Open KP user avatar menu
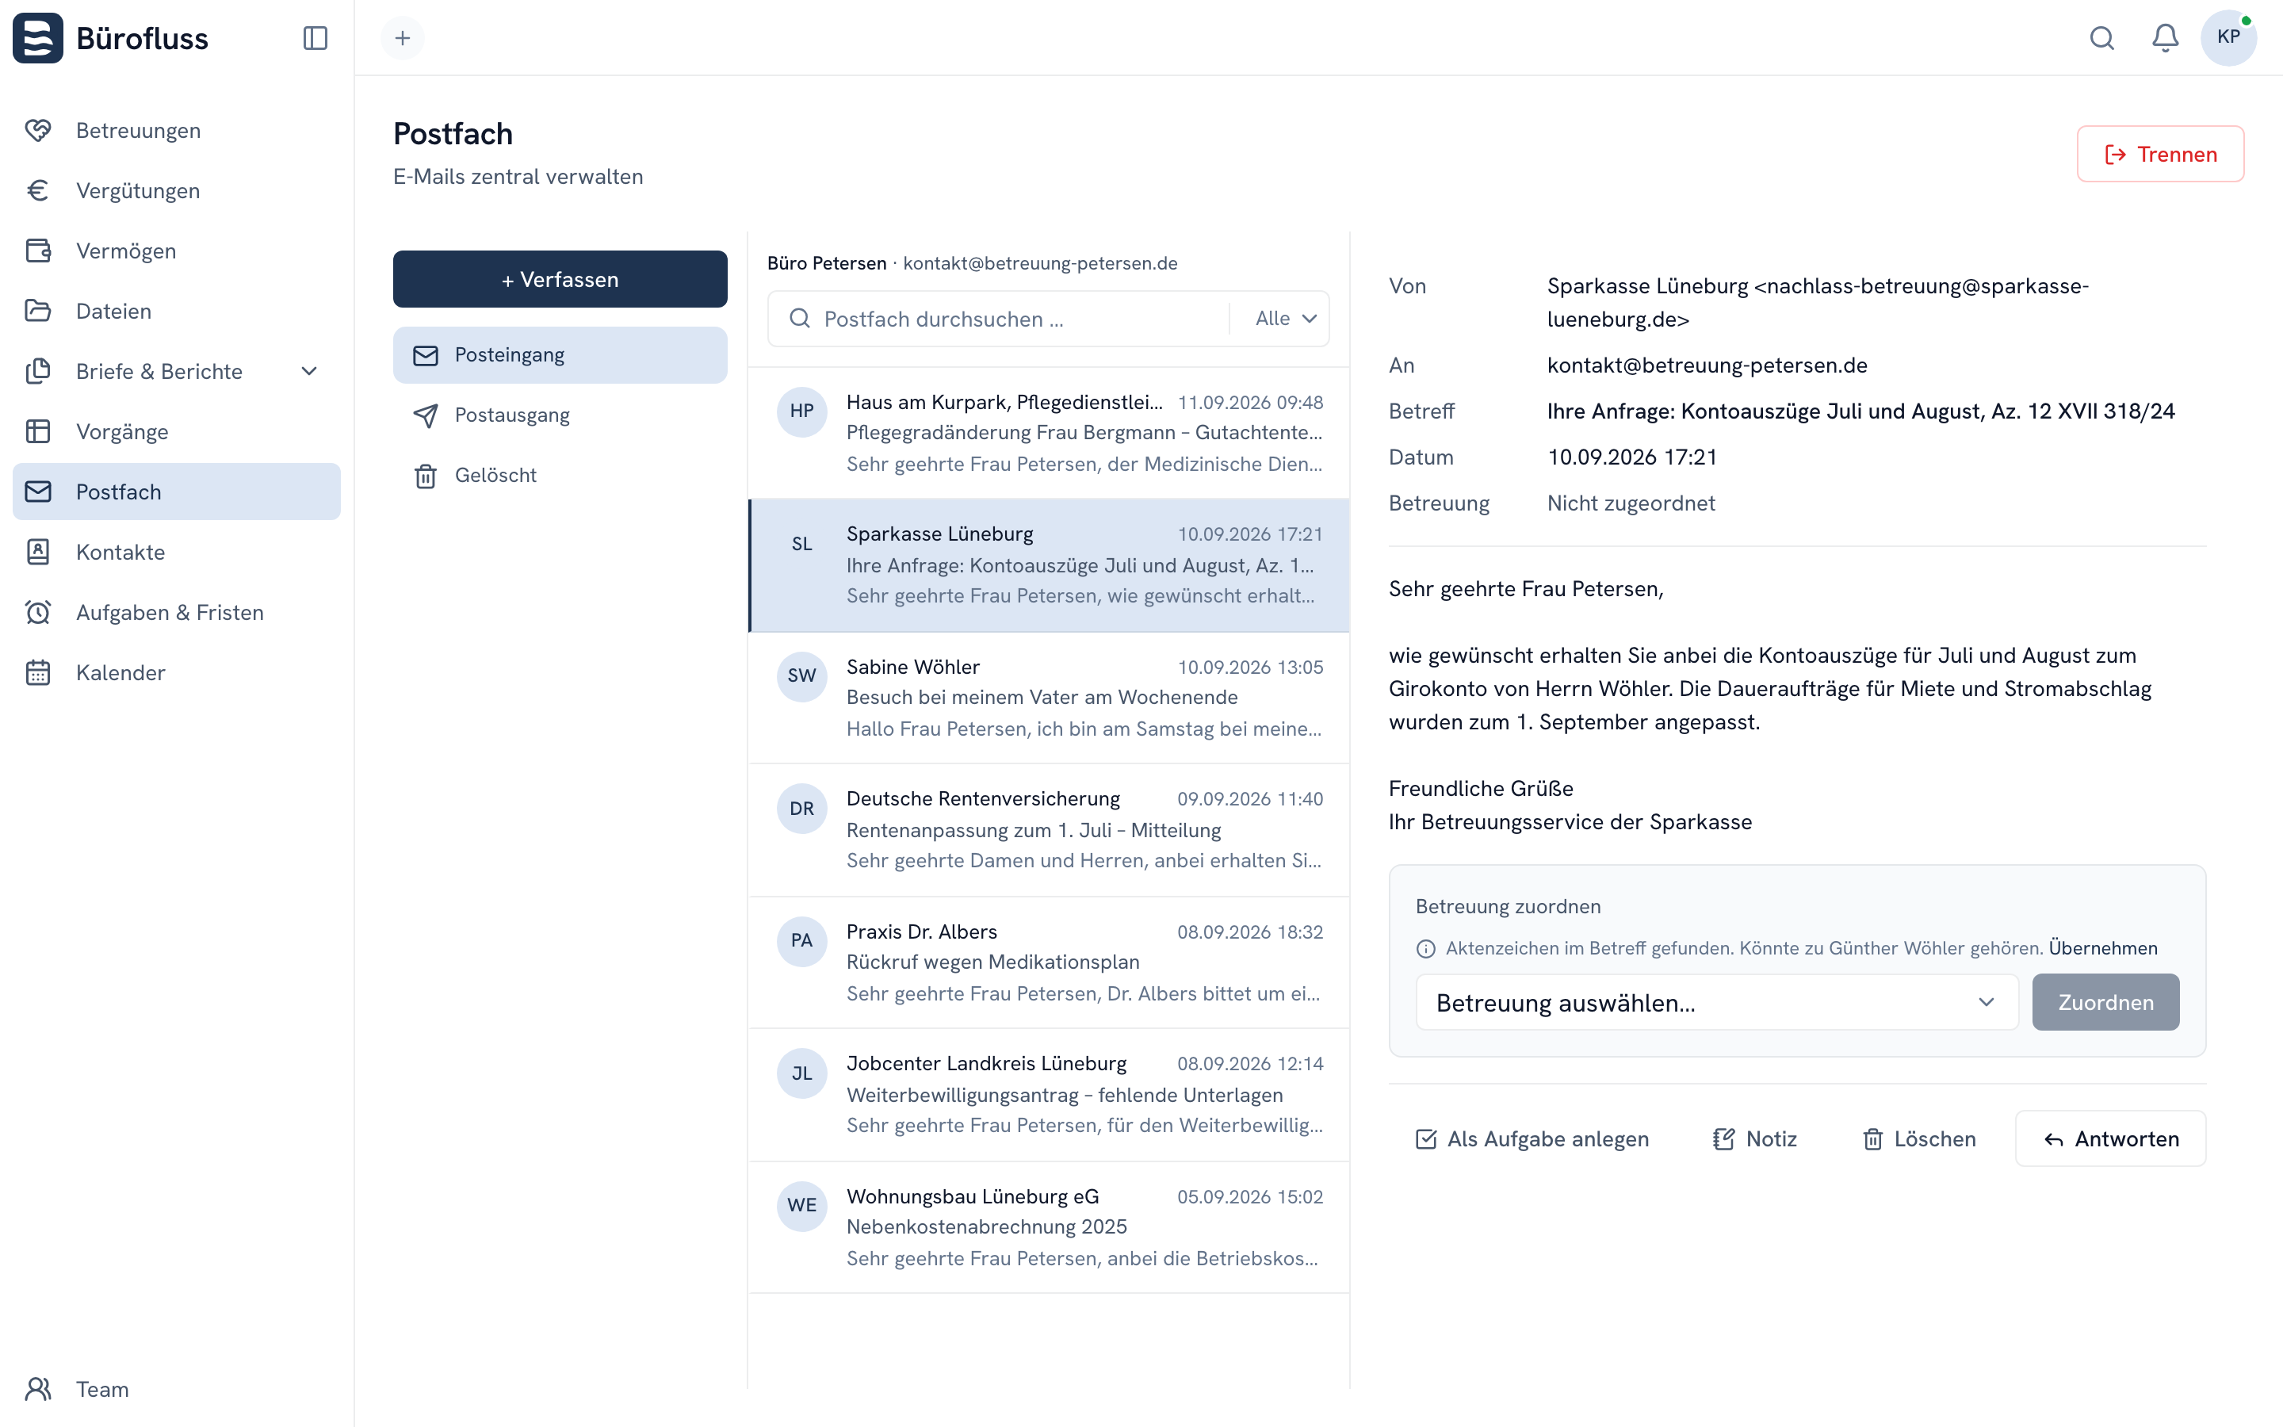The image size is (2283, 1427). pyautogui.click(x=2229, y=38)
